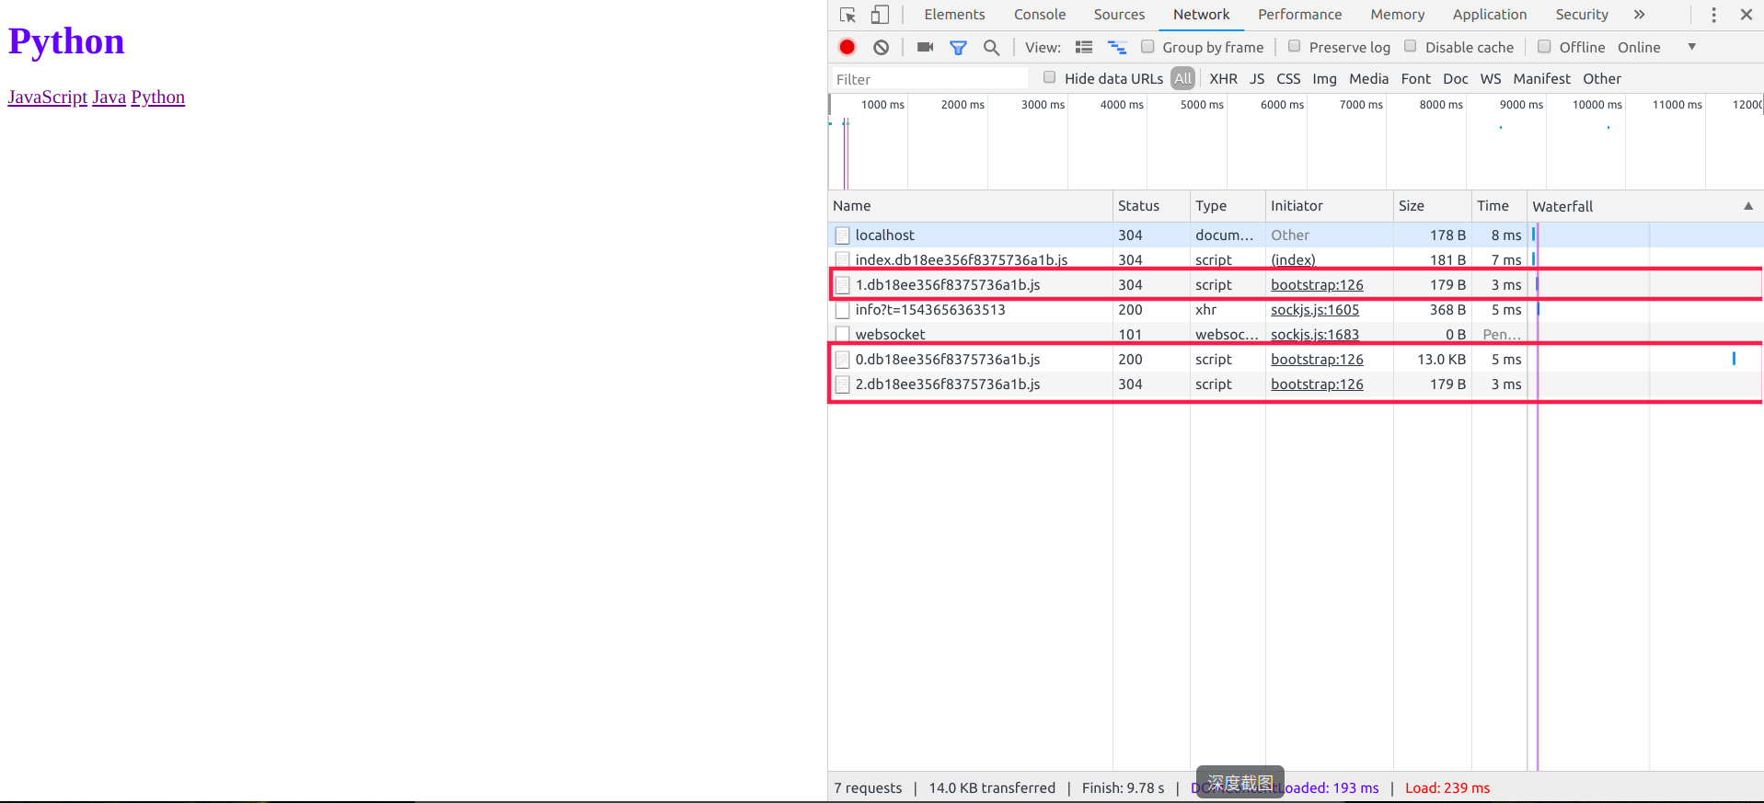Sort requests by Size column

(x=1432, y=206)
